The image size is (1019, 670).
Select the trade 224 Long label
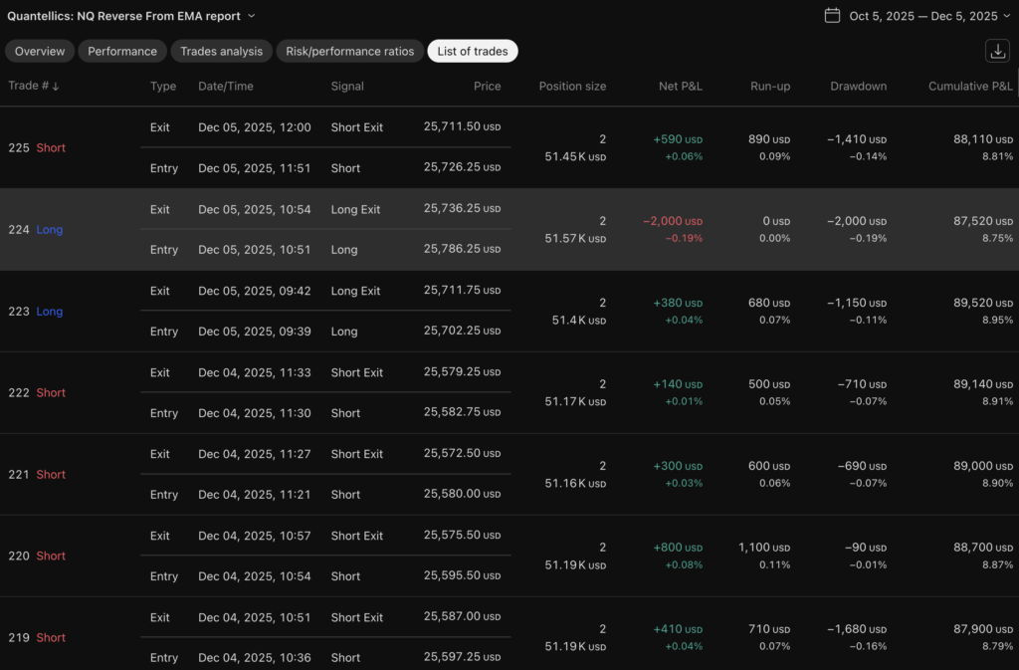point(36,230)
